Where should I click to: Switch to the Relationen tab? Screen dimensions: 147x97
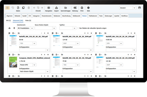coord(57,16)
